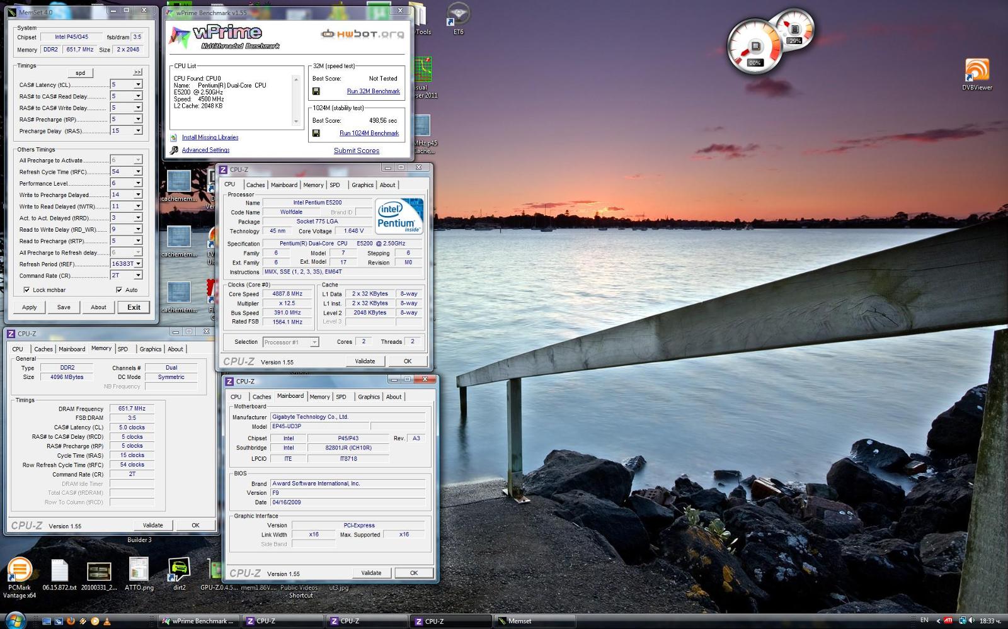Open the Precharge Delay (tRAS) dropdown

click(138, 131)
